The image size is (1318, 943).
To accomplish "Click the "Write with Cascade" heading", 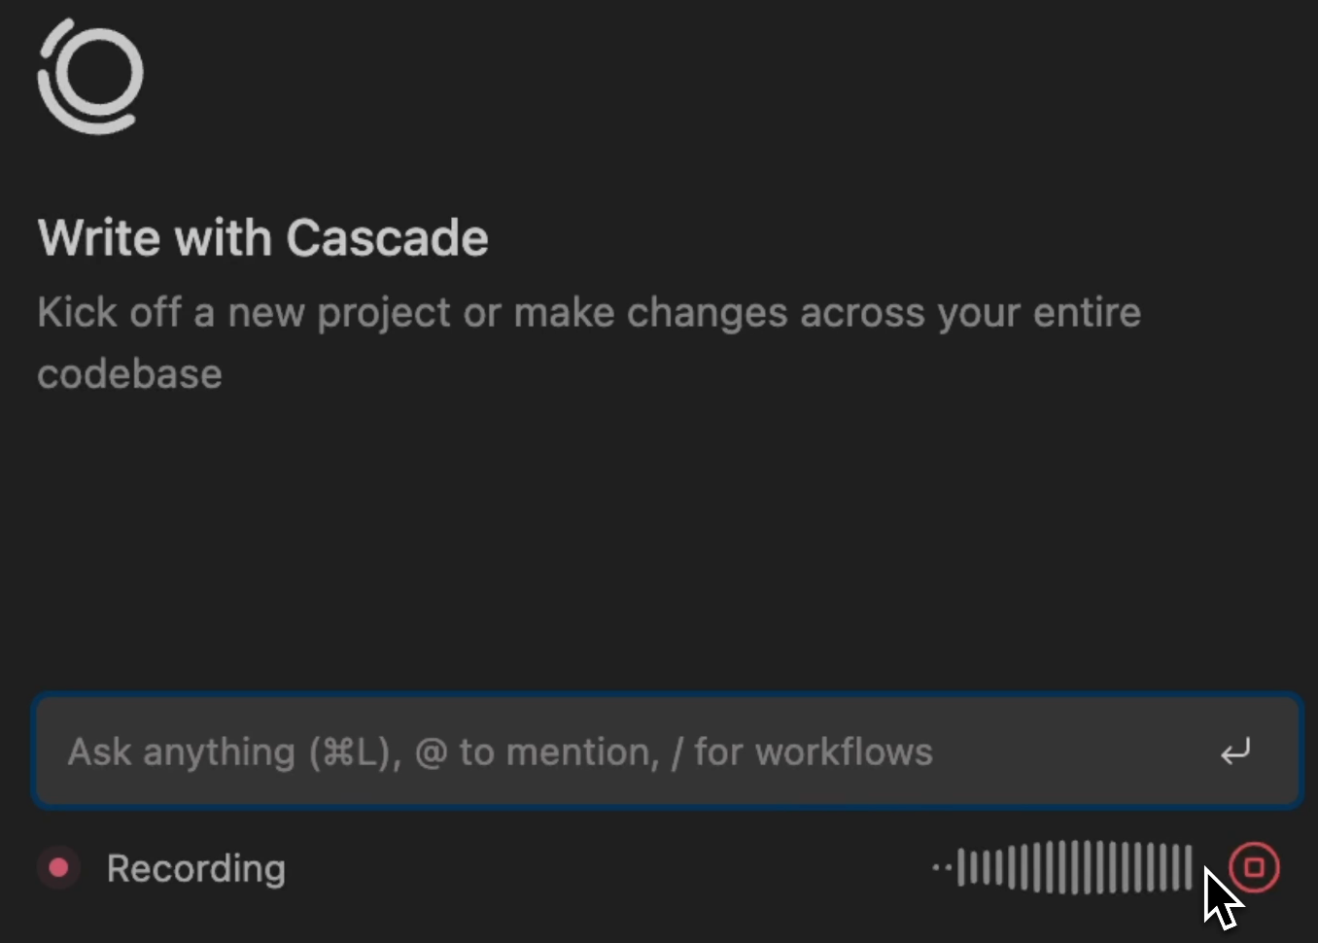I will pos(262,238).
